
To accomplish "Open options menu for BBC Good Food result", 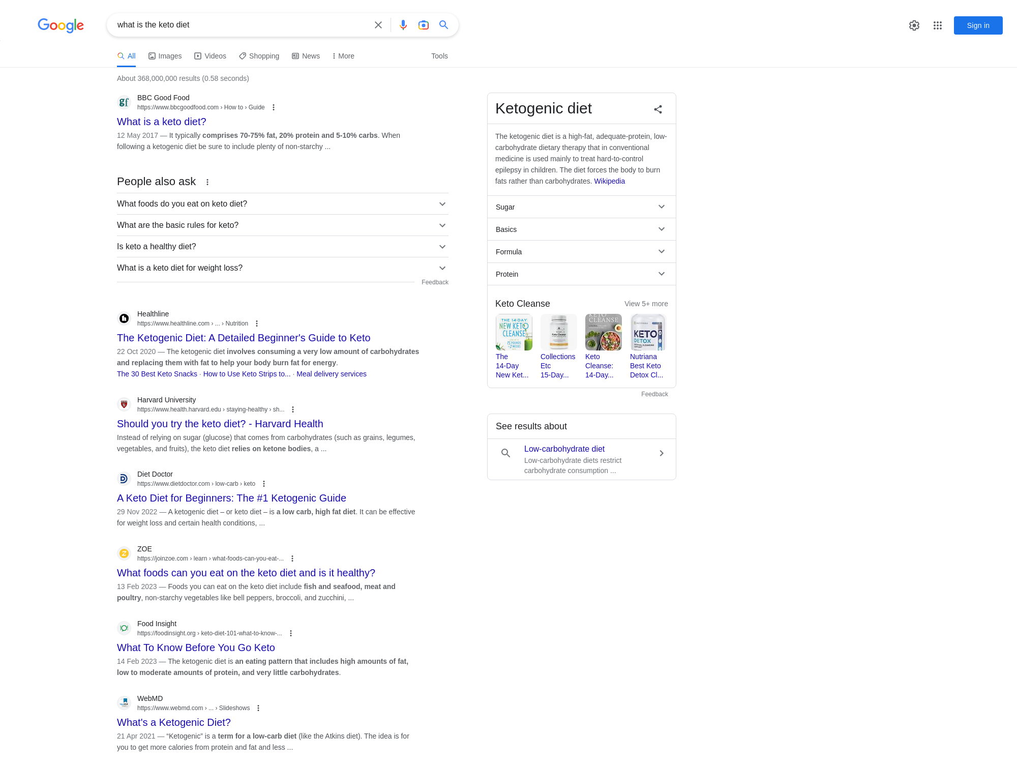I will click(274, 107).
